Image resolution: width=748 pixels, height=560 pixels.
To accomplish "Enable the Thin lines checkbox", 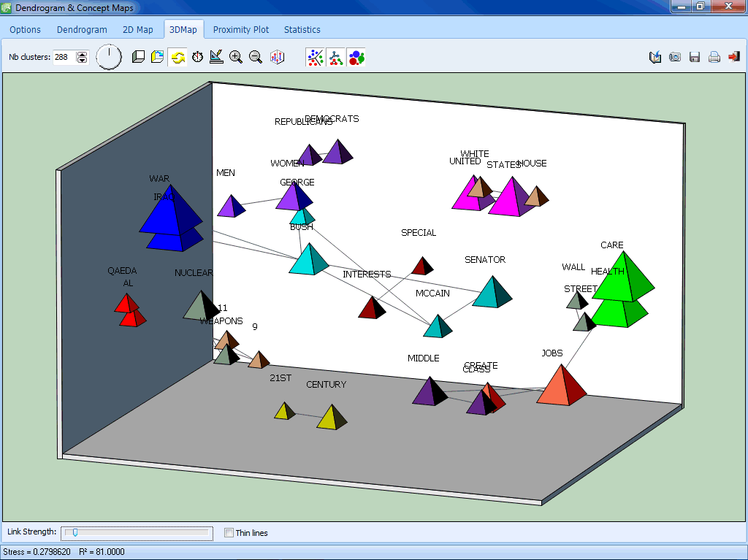I will point(229,533).
